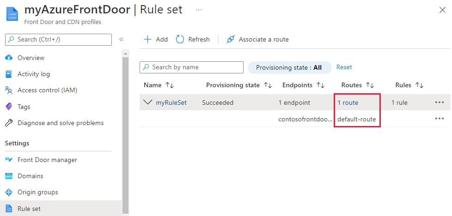Click the Search by name field
This screenshot has height=216, width=452.
point(191,67)
